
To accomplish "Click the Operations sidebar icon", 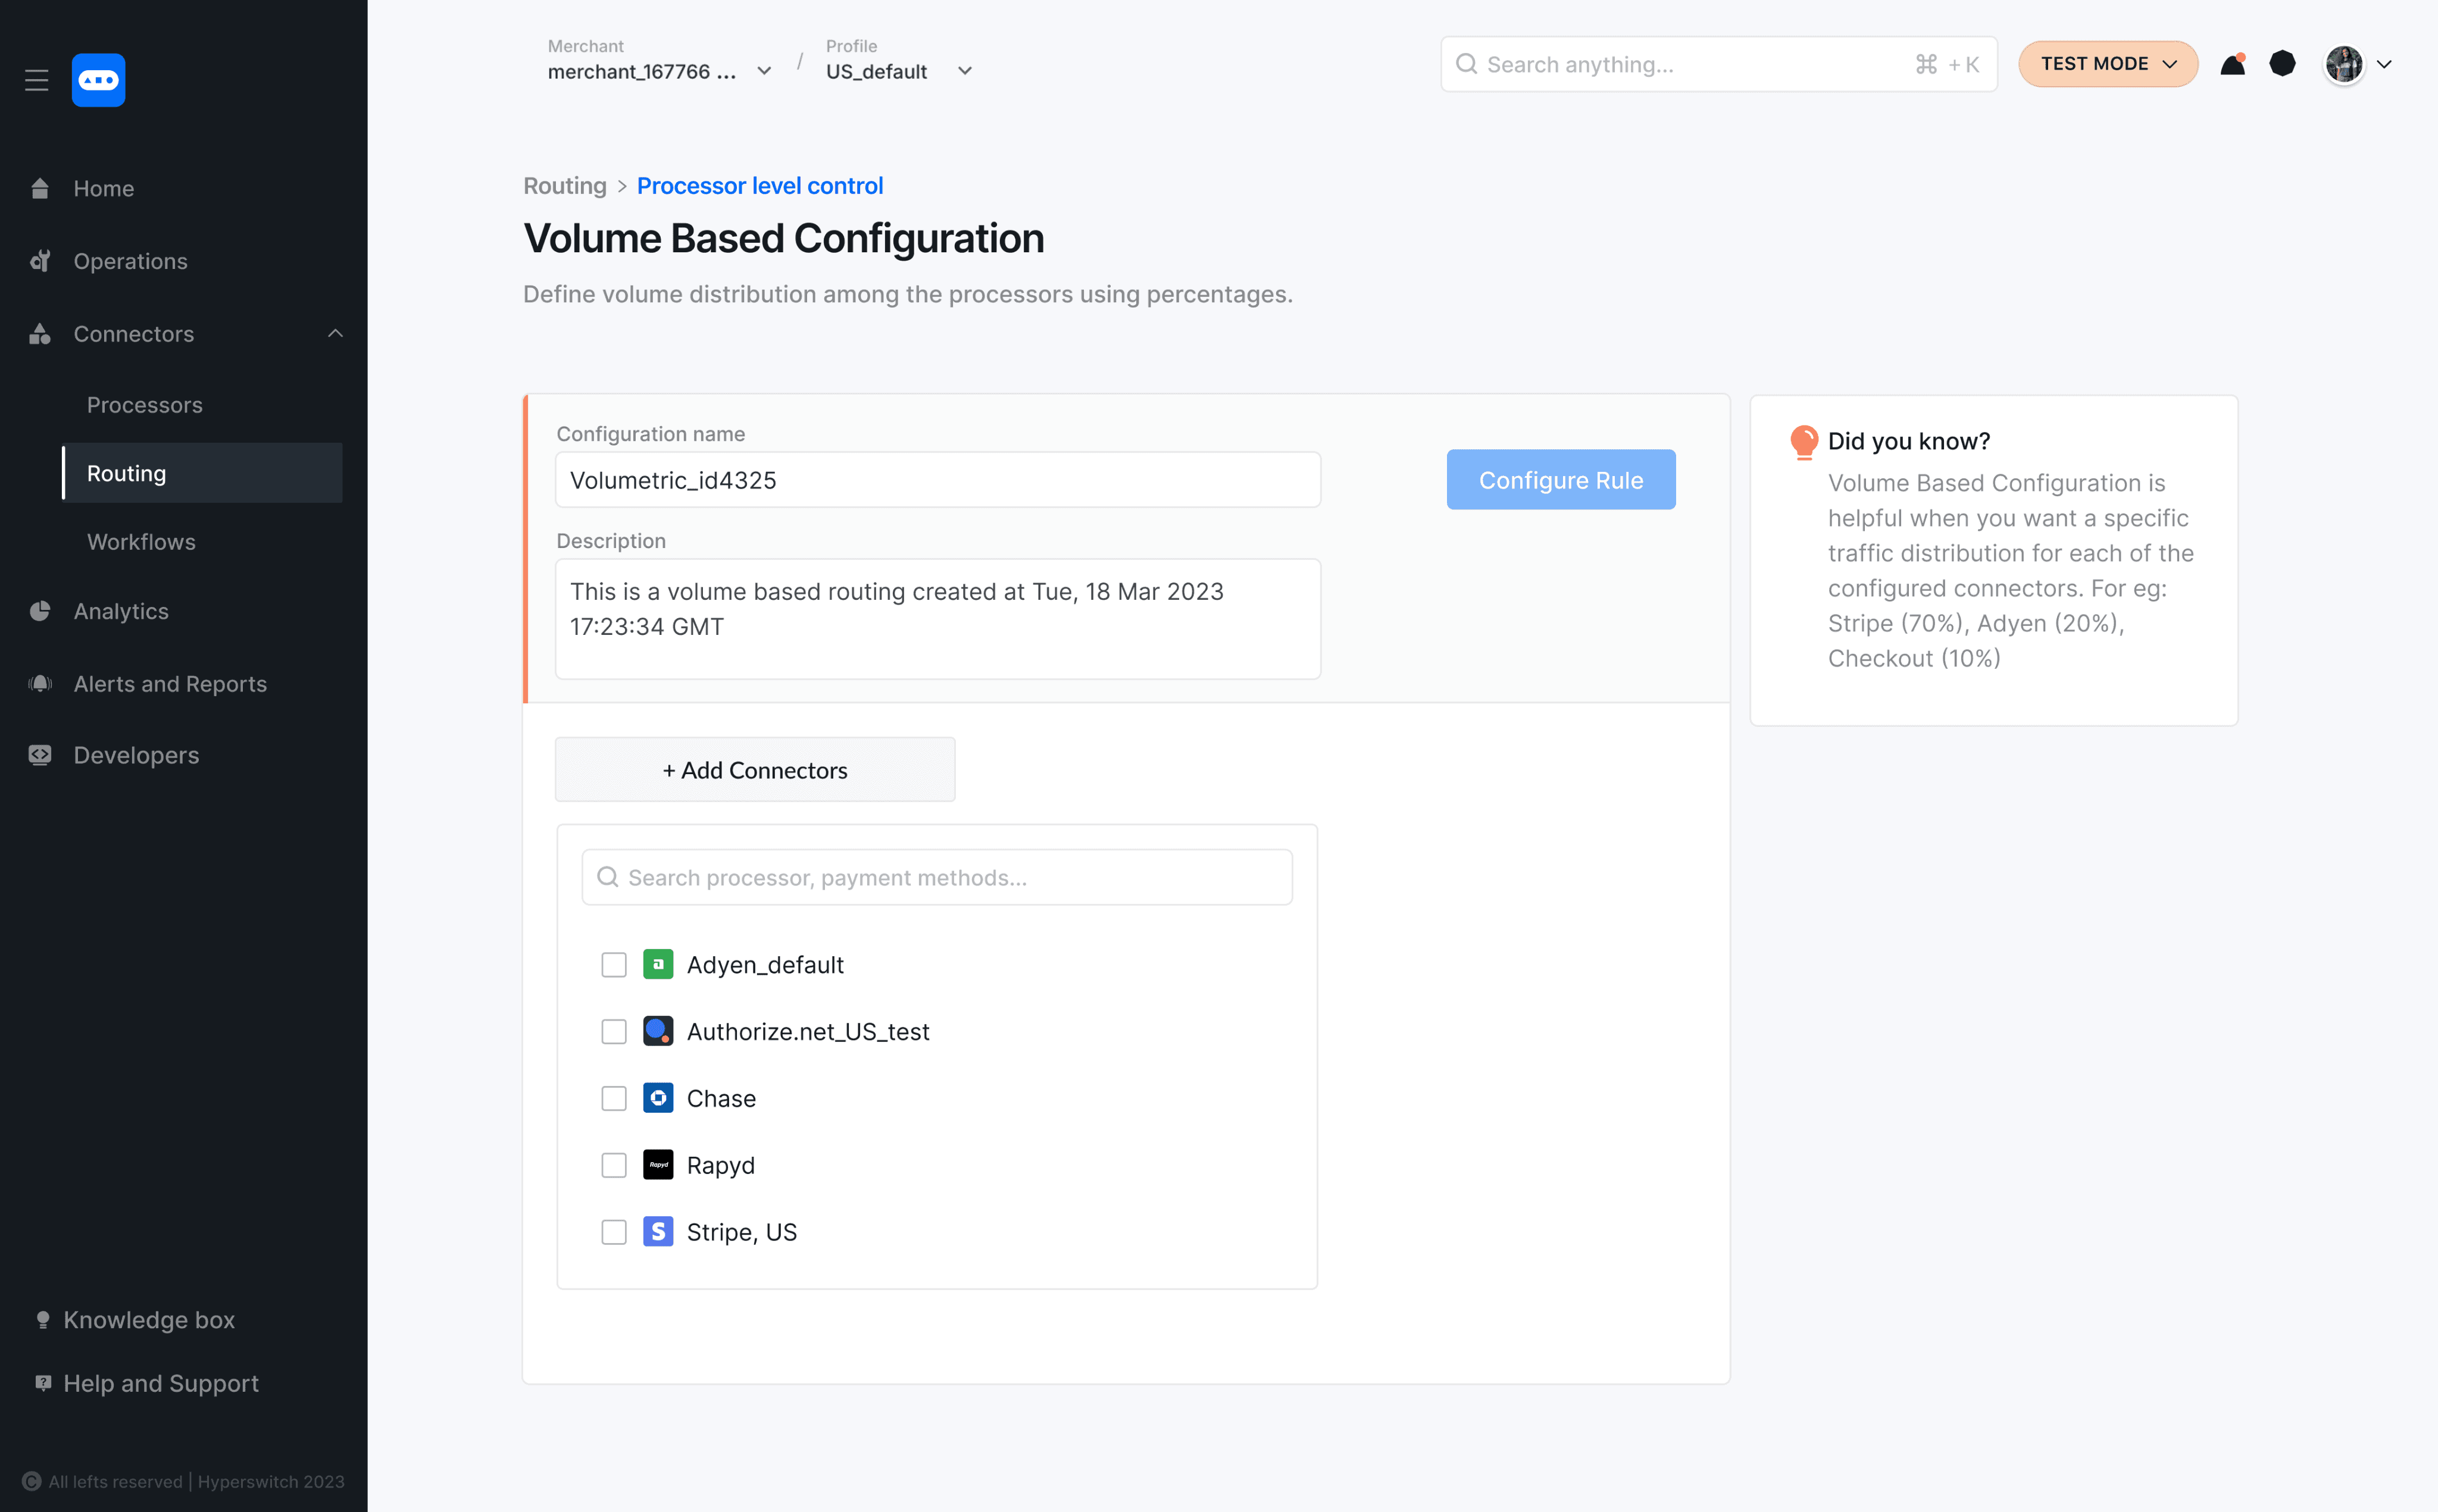I will [x=40, y=261].
